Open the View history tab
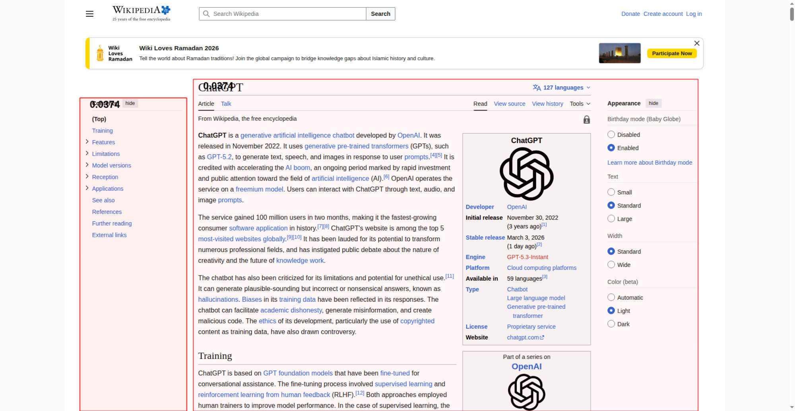This screenshot has width=795, height=411. pyautogui.click(x=547, y=104)
